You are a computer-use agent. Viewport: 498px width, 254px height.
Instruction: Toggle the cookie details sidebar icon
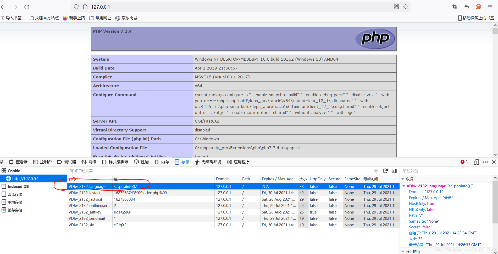[x=394, y=171]
